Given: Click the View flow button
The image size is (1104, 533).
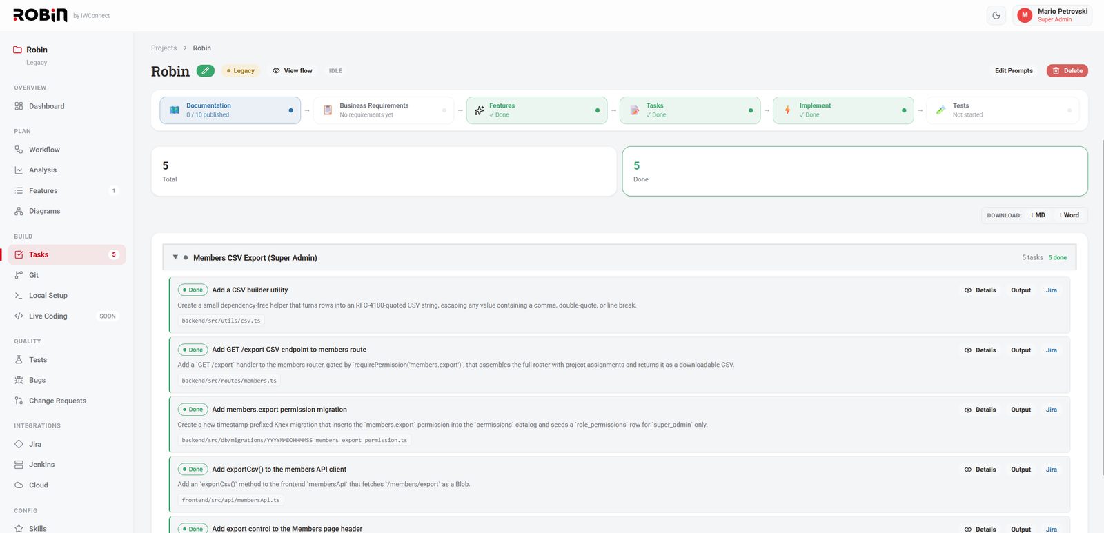Looking at the screenshot, I should pyautogui.click(x=293, y=70).
